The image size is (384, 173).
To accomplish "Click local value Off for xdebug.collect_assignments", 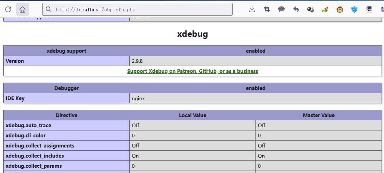I will (135, 146).
